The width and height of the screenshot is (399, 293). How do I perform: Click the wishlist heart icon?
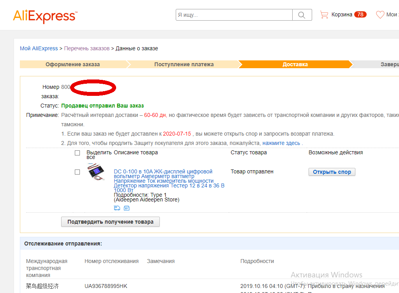(x=380, y=14)
